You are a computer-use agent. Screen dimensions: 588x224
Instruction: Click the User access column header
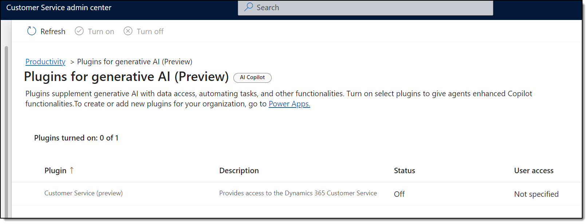(534, 171)
